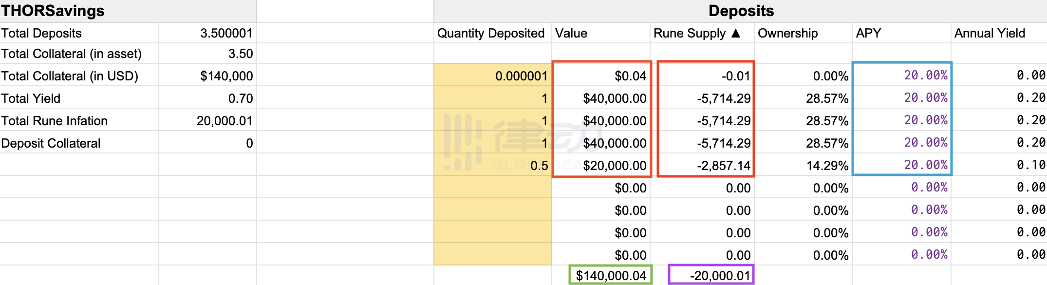This screenshot has height=285, width=1047.
Task: Click the Total Yield label
Action: click(31, 98)
